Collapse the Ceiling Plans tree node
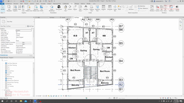Viewport: 184px width, 103px height. 3,90
